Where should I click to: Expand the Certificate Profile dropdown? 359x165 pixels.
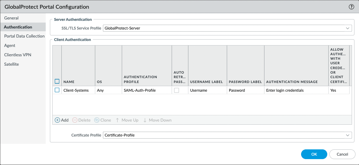coord(347,135)
